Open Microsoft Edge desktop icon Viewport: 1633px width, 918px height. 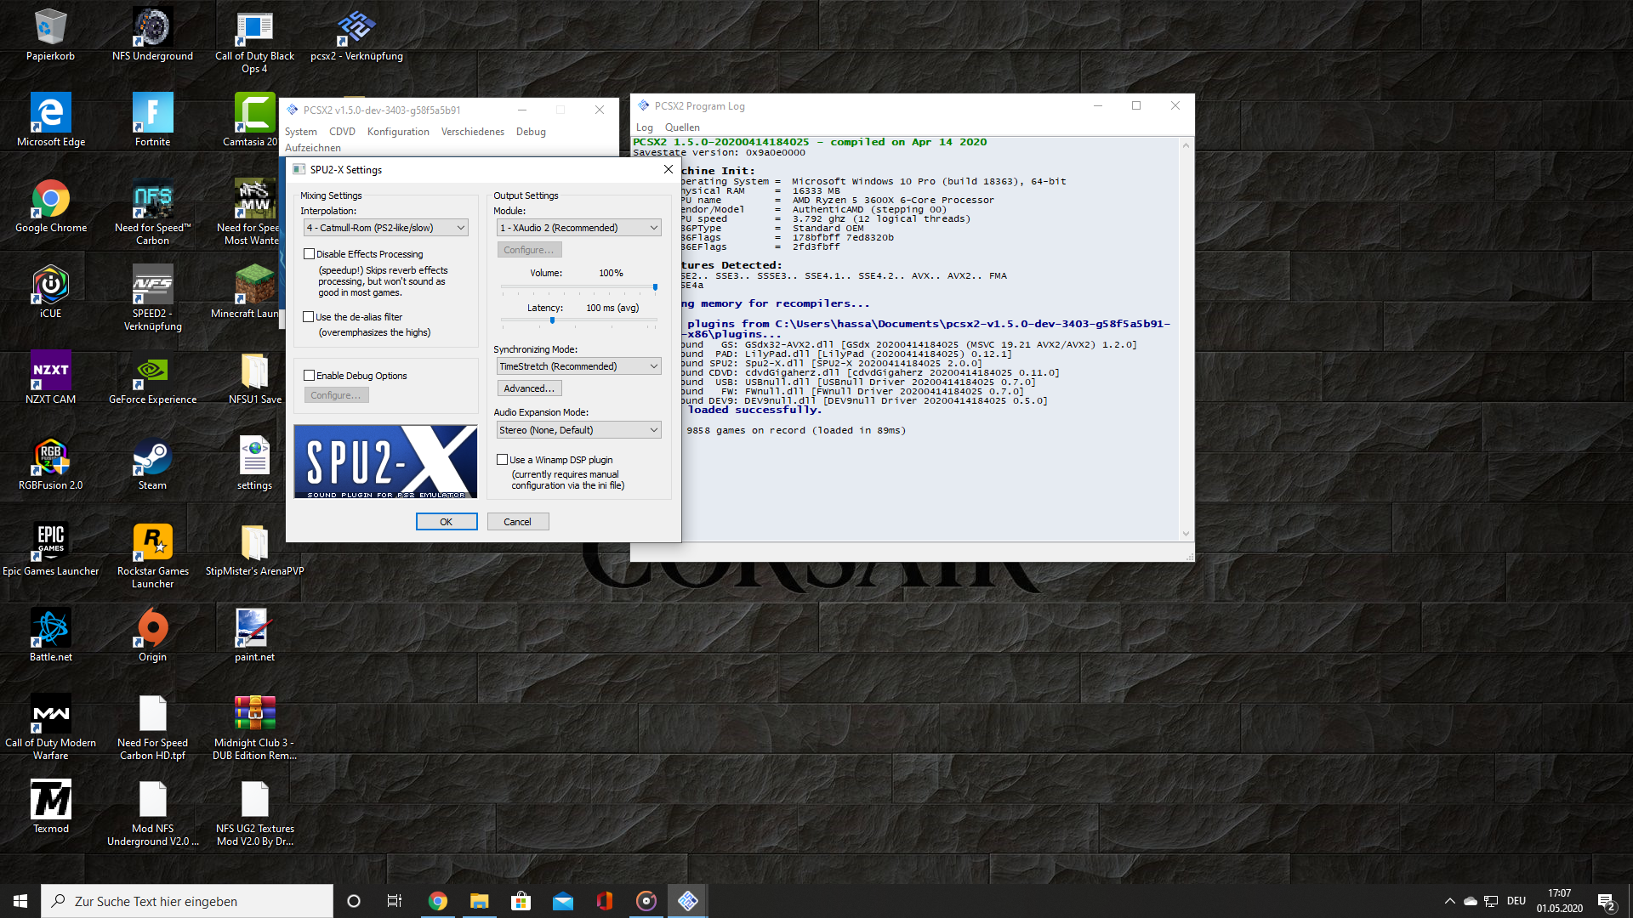(x=50, y=120)
